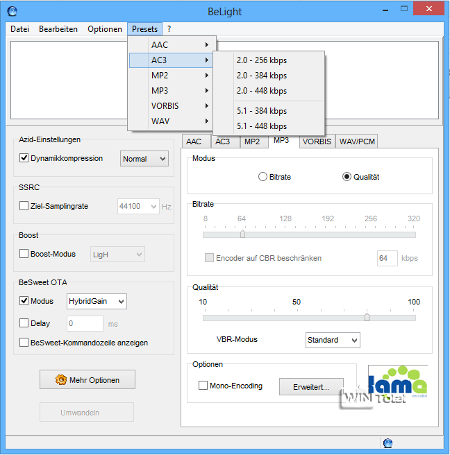Open the AAC submenu arrow

206,44
